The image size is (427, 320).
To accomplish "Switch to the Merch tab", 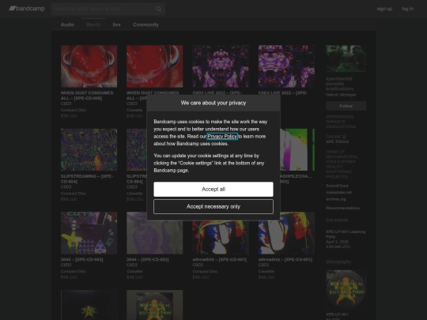I will coord(93,24).
